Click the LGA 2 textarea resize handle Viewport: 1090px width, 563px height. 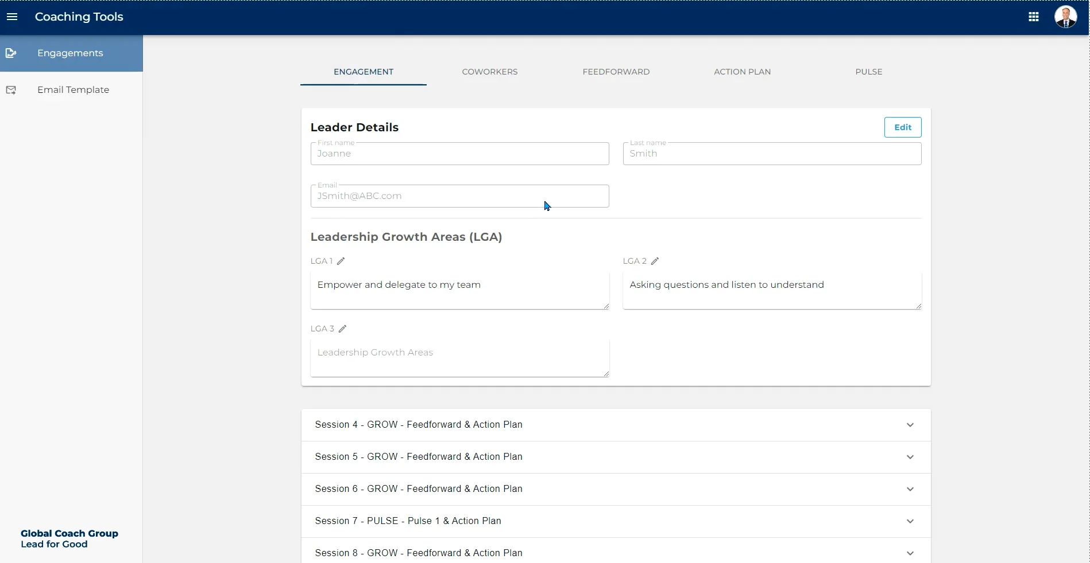tap(918, 306)
